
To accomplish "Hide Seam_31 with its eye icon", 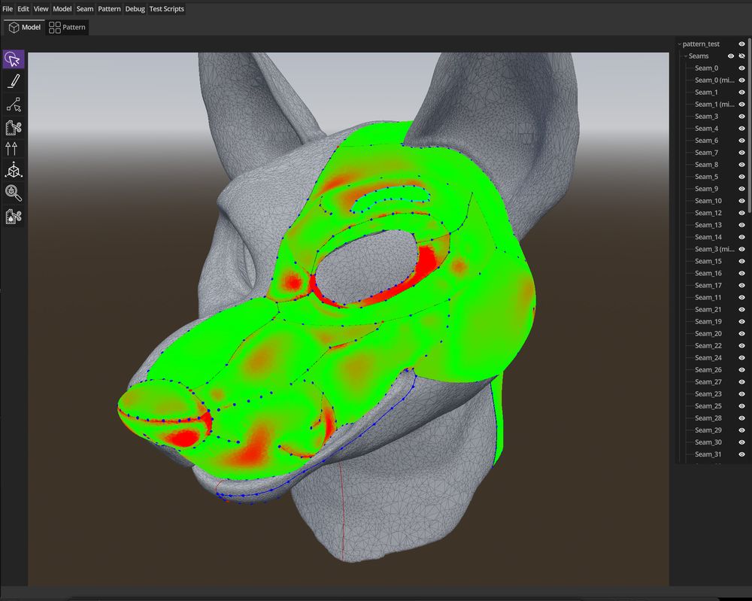I will [x=742, y=454].
